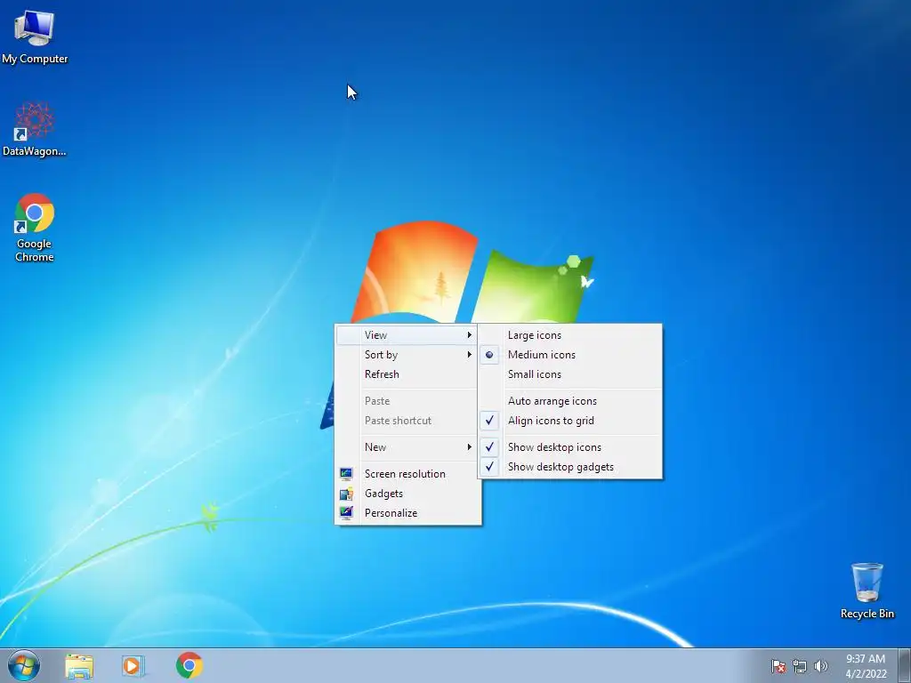Select the Recycle Bin desktop icon
The width and height of the screenshot is (911, 683).
tap(867, 591)
